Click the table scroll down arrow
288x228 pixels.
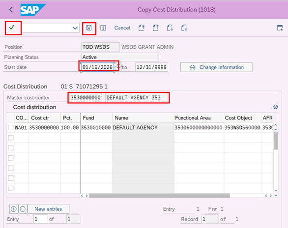(276, 196)
